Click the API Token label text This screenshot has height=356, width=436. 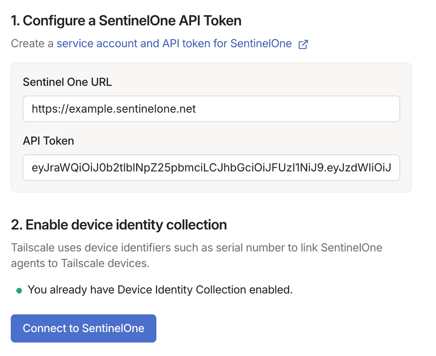48,140
